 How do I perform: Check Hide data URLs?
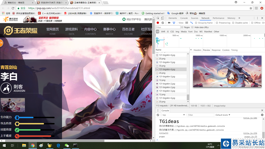(192, 27)
